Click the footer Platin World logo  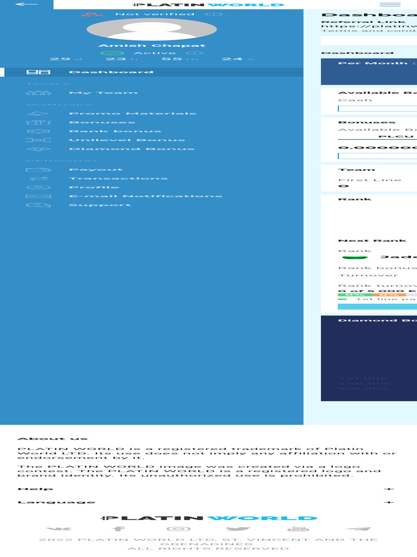click(208, 518)
